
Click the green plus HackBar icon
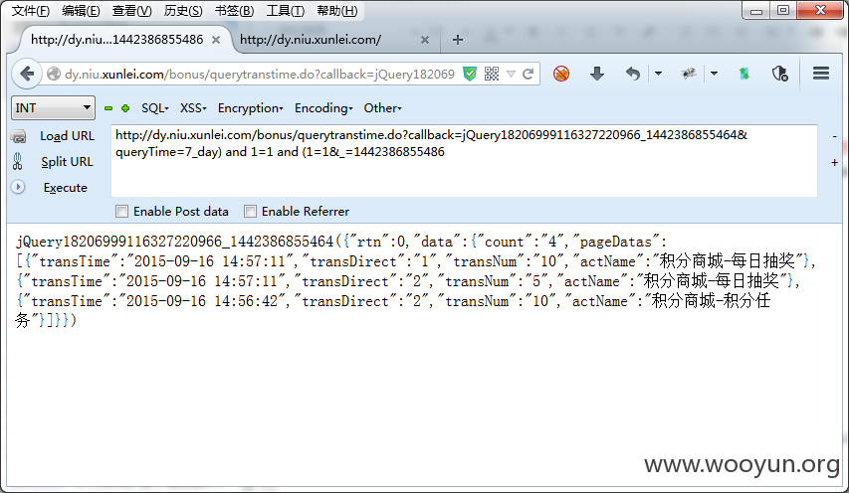[125, 108]
